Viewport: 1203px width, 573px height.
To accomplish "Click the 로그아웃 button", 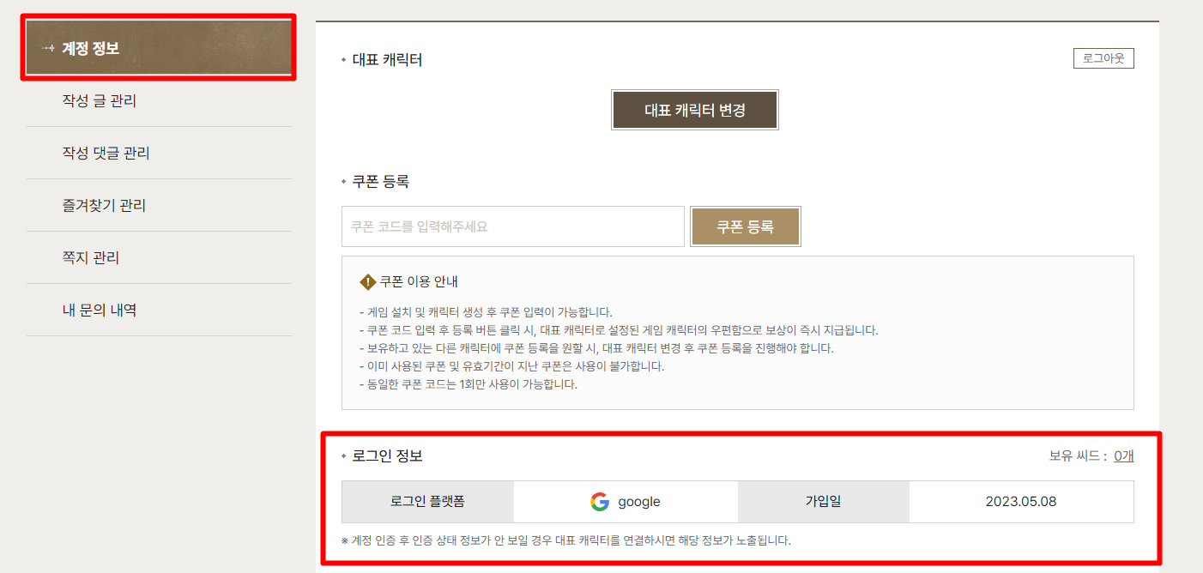I will click(1103, 58).
